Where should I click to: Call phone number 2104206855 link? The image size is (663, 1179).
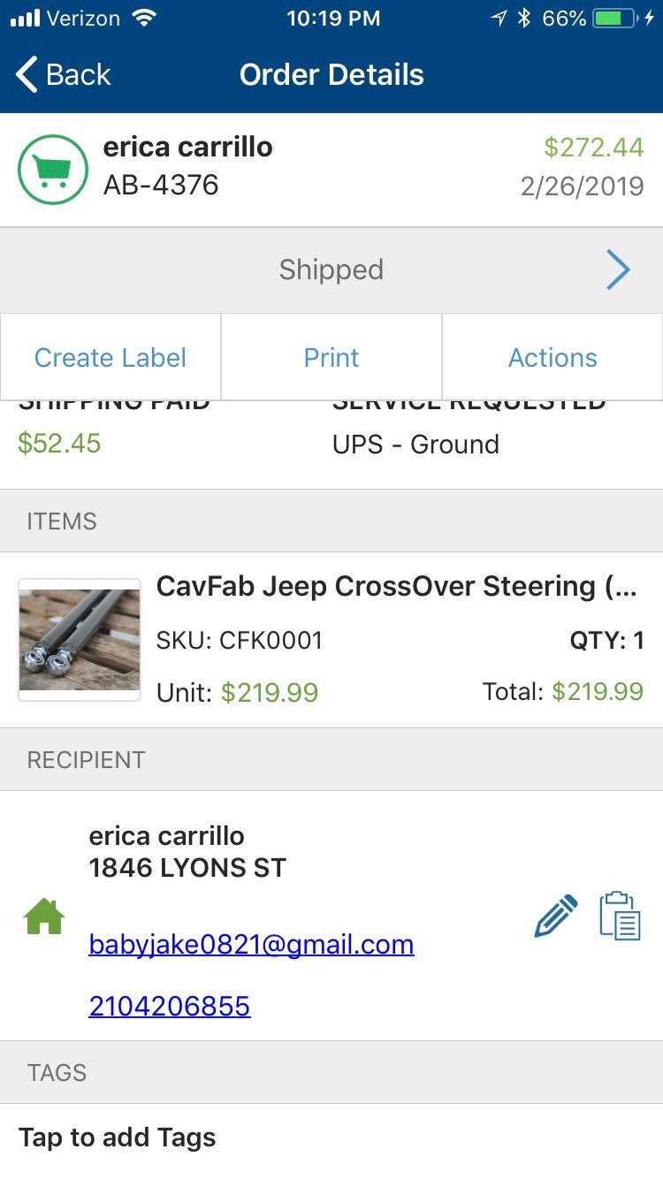click(170, 1006)
